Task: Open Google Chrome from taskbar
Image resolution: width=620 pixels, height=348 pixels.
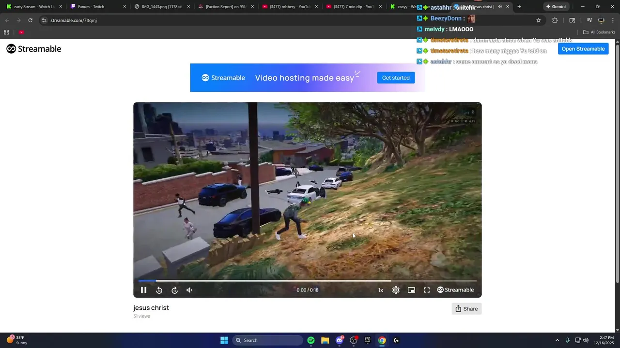Action: pos(382,340)
